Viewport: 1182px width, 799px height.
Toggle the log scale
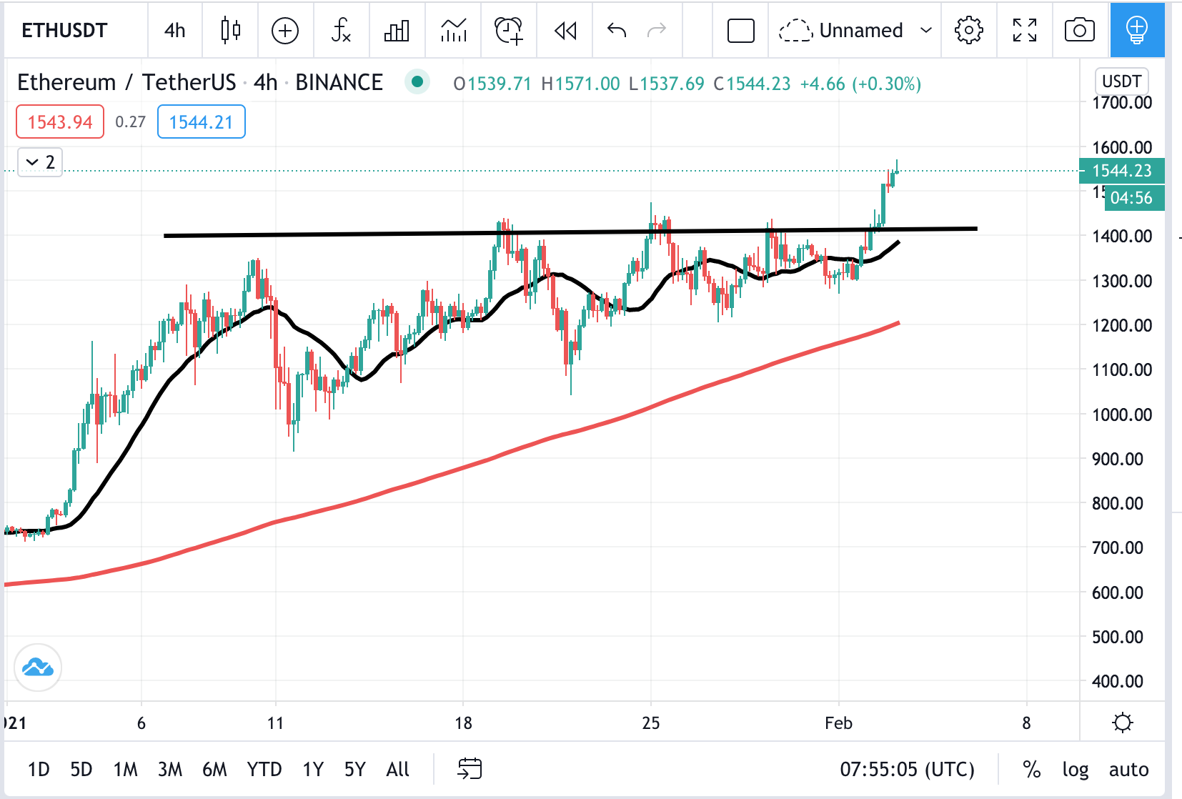click(1075, 769)
